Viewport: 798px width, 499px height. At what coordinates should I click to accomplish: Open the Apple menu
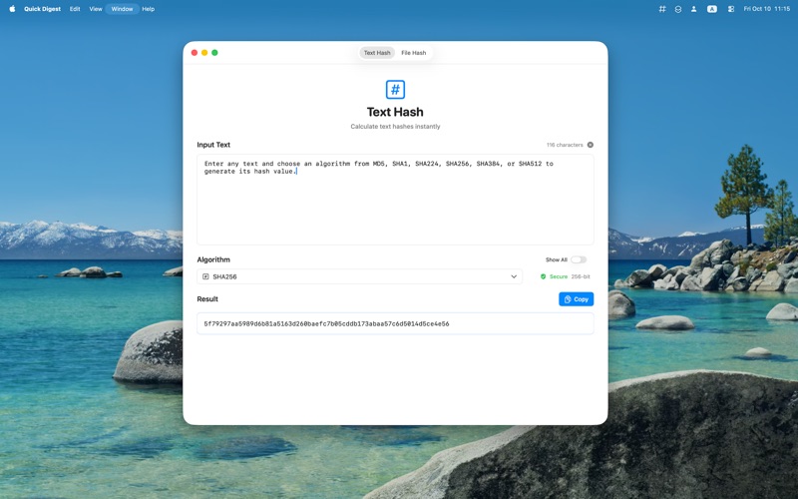click(x=12, y=9)
